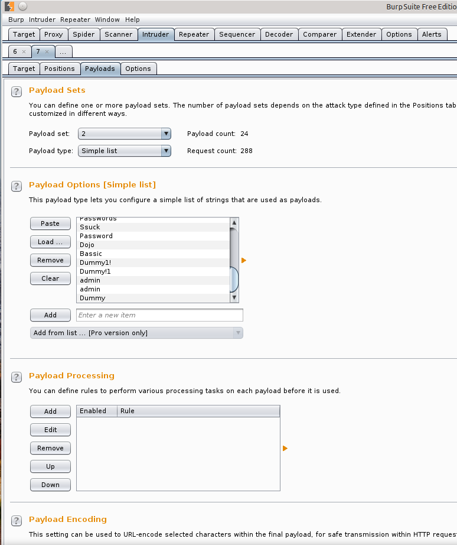Switch to the Comparer tab

click(x=320, y=34)
